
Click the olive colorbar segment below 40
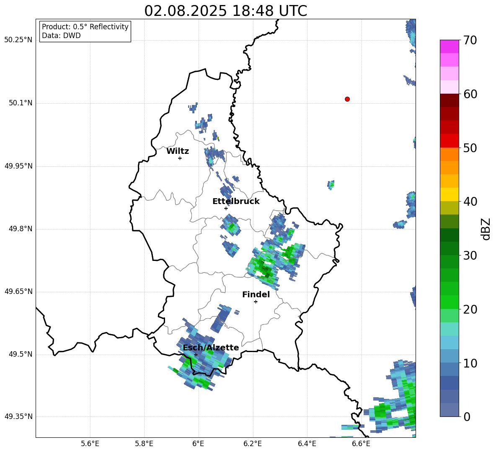pos(449,208)
